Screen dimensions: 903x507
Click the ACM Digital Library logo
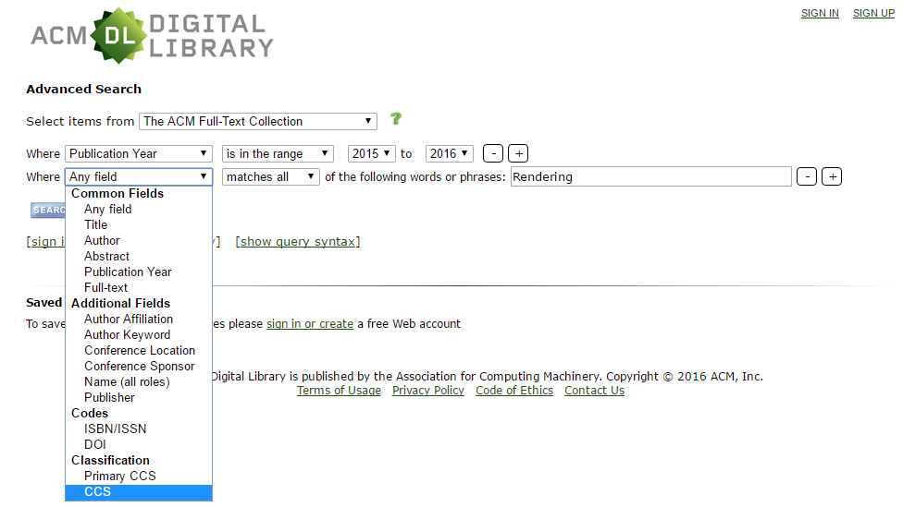[152, 36]
